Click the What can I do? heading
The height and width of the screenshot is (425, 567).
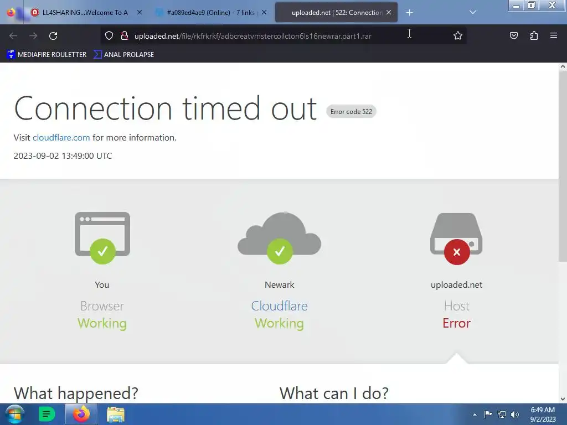coord(334,393)
